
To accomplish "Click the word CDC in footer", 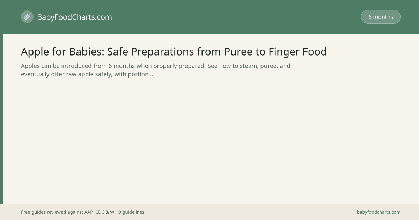I will (x=100, y=212).
